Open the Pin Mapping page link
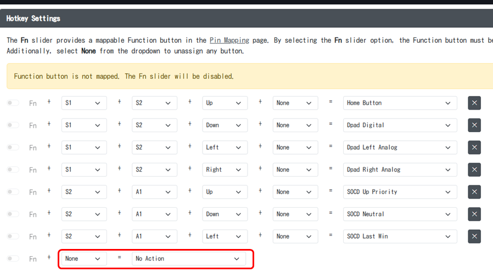 point(229,40)
